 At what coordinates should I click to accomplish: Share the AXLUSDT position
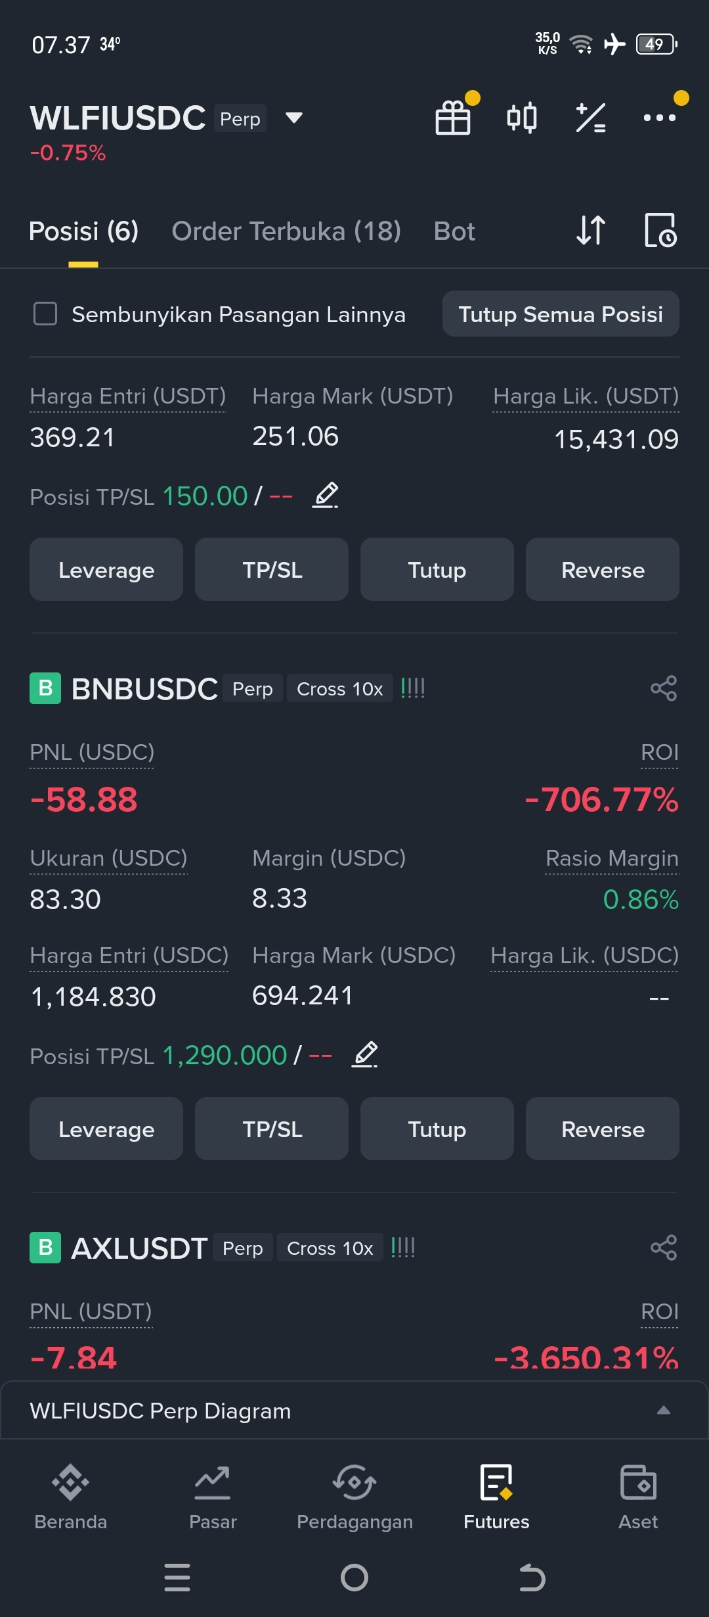point(664,1248)
